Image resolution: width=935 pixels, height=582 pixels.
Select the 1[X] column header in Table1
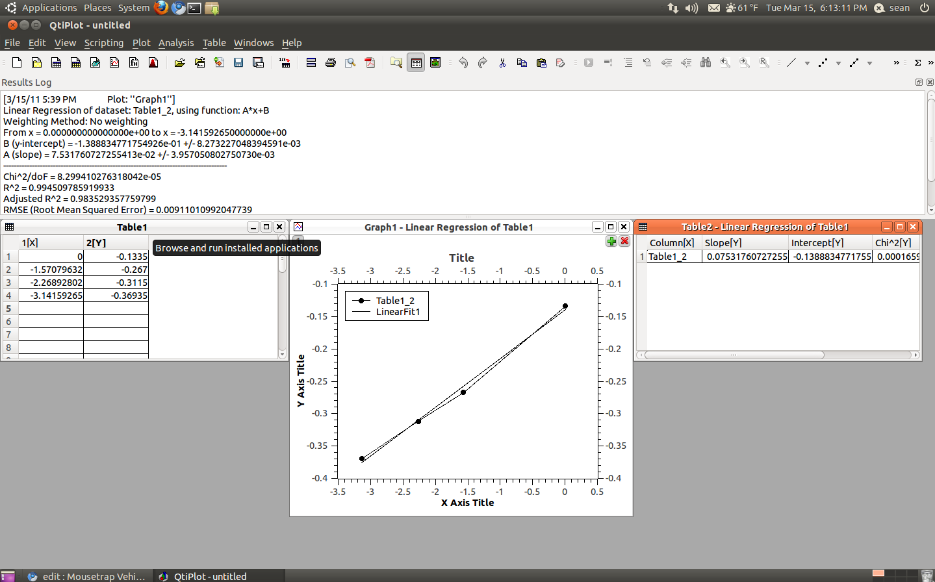coord(51,243)
